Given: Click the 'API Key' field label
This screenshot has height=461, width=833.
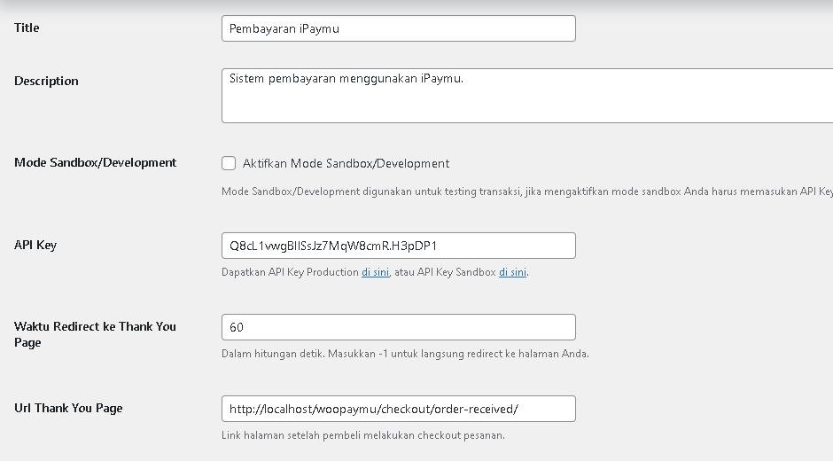Looking at the screenshot, I should point(35,245).
